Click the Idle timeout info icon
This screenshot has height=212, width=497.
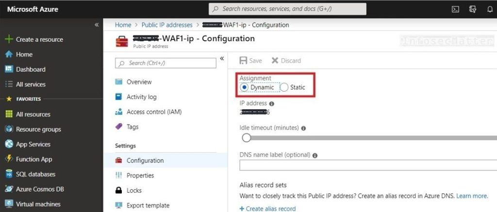[x=303, y=129]
